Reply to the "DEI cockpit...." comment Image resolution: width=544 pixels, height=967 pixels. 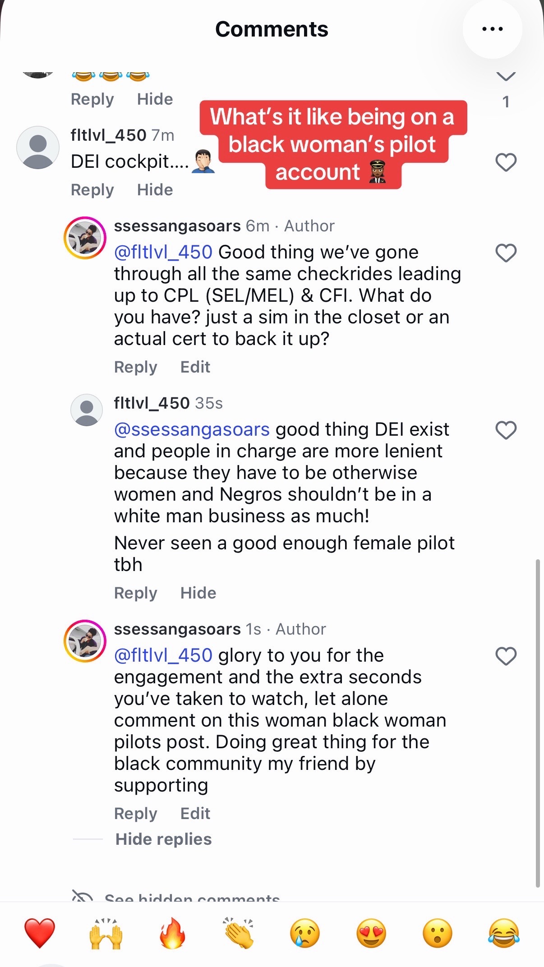(x=92, y=190)
